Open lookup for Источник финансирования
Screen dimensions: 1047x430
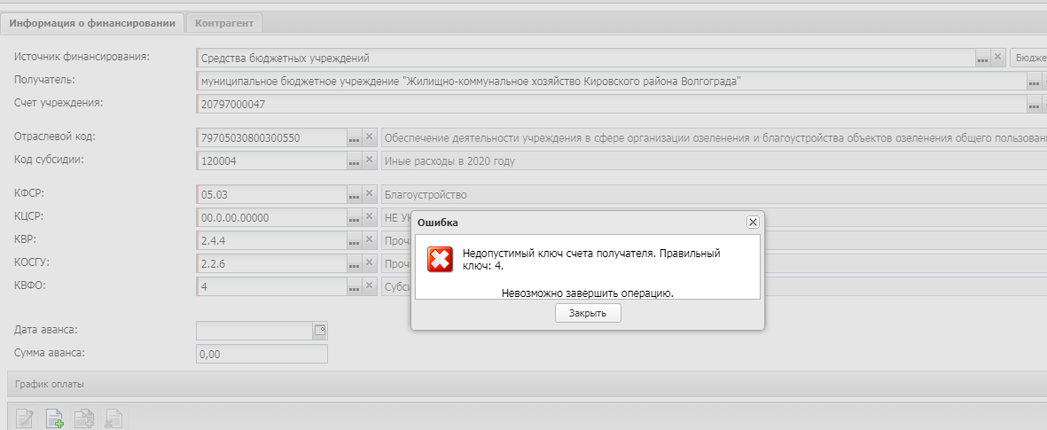pos(982,58)
